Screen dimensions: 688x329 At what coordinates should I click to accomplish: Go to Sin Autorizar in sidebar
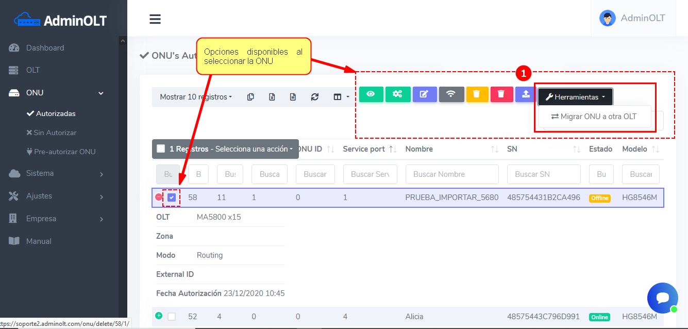coord(55,133)
